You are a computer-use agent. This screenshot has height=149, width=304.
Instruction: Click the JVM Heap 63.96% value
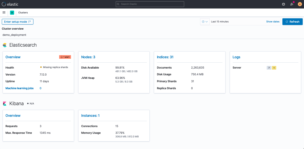(x=120, y=78)
